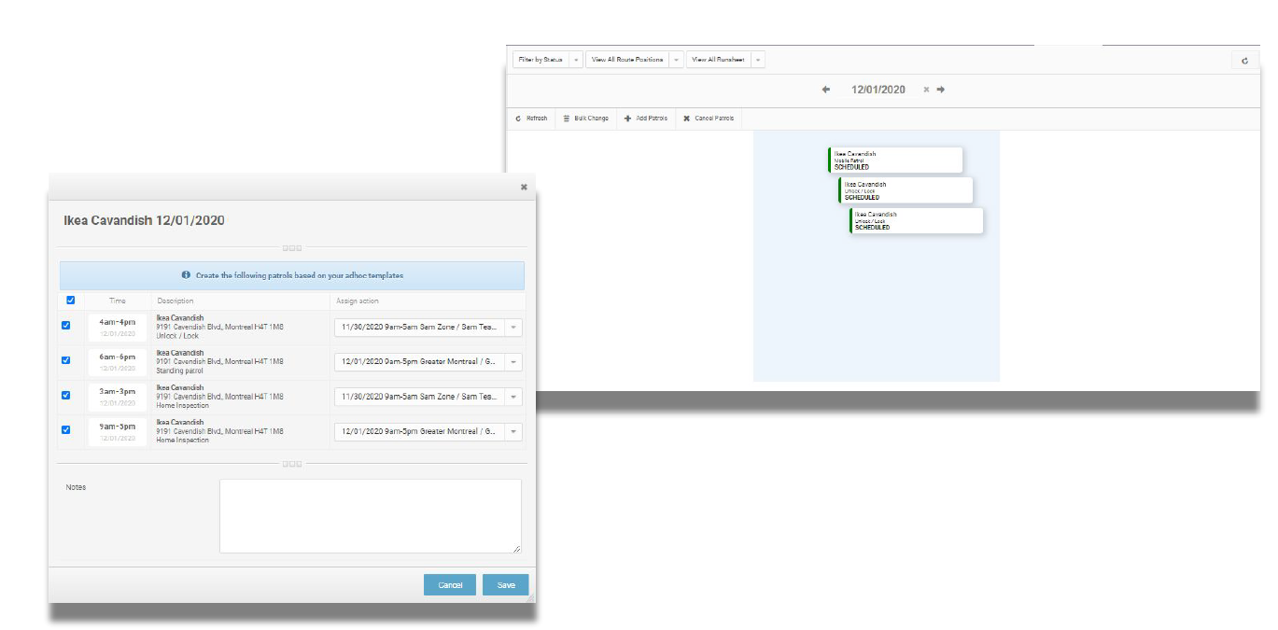Open the middle Unlock / Lock SCHEDULED card
The height and width of the screenshot is (630, 1278).
tap(906, 190)
